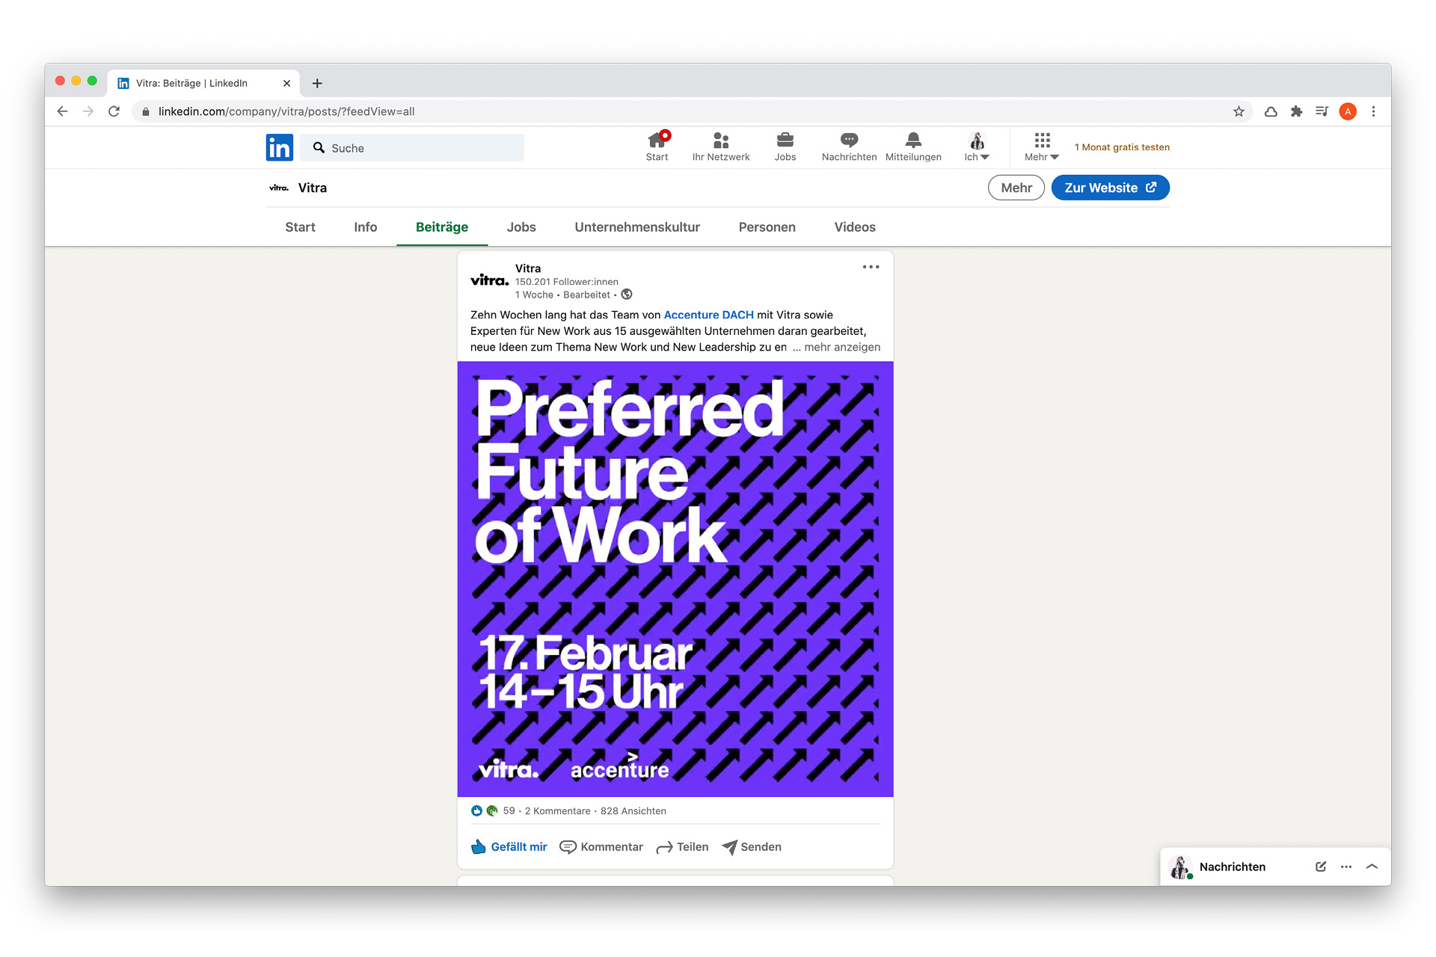Open messaging panel options ellipsis

1346,867
